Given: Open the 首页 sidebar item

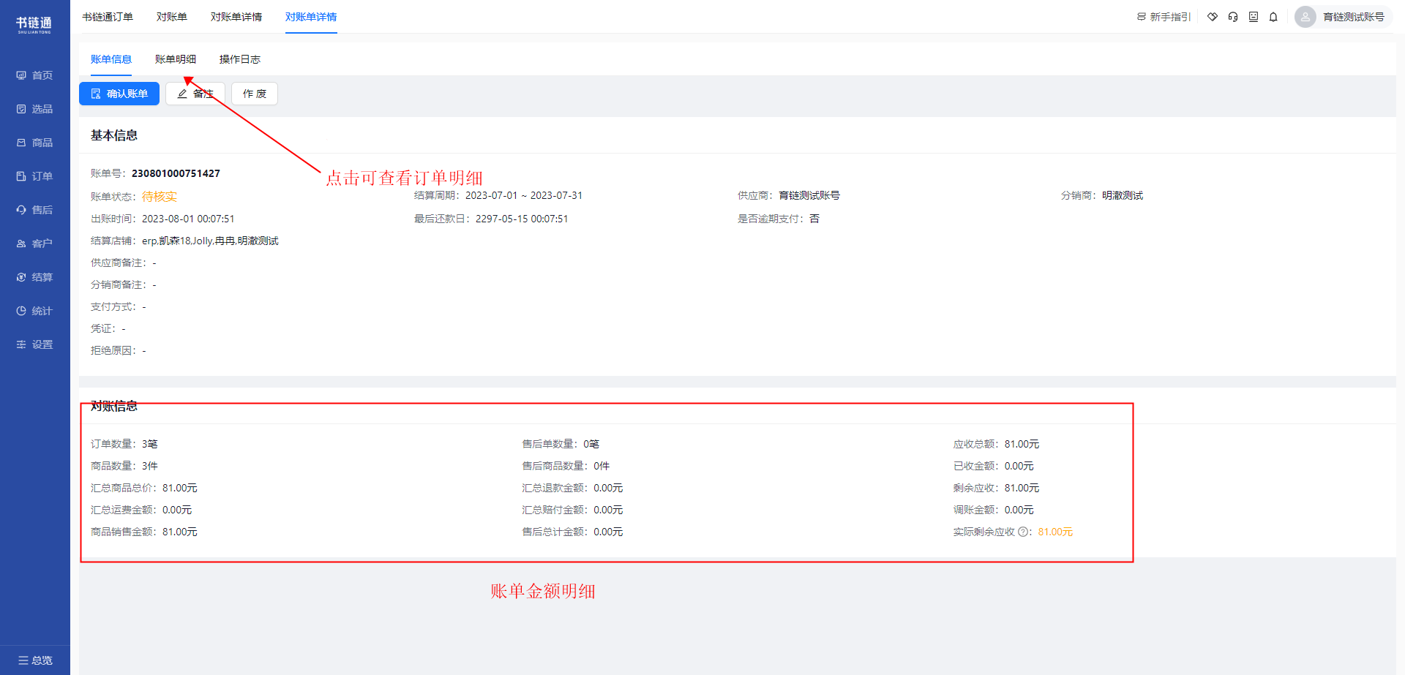Looking at the screenshot, I should point(34,75).
